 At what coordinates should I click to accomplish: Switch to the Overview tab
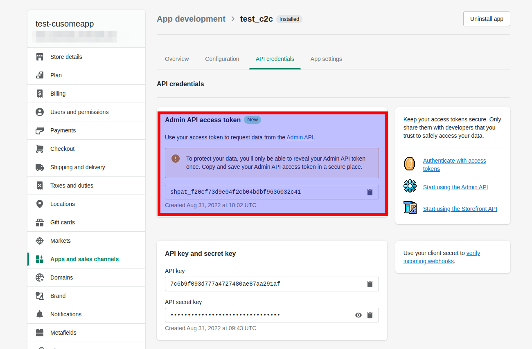coord(177,59)
